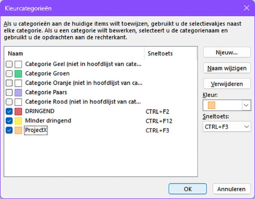Click the empty Categorie Geel color square

coord(18,64)
